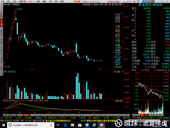The image size is (170, 128).
Task: Open 个股资料 sidebar tab
Action: [x=2, y=32]
